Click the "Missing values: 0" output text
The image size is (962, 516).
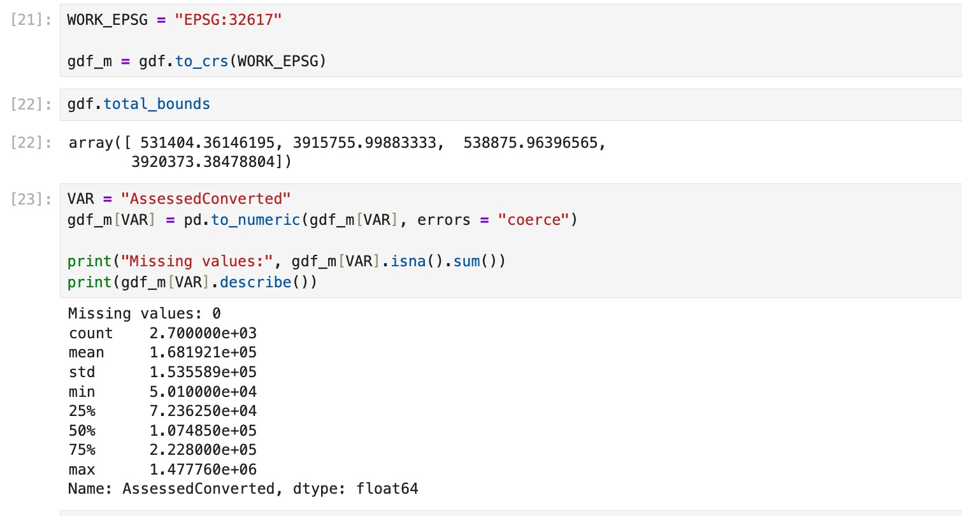[144, 313]
